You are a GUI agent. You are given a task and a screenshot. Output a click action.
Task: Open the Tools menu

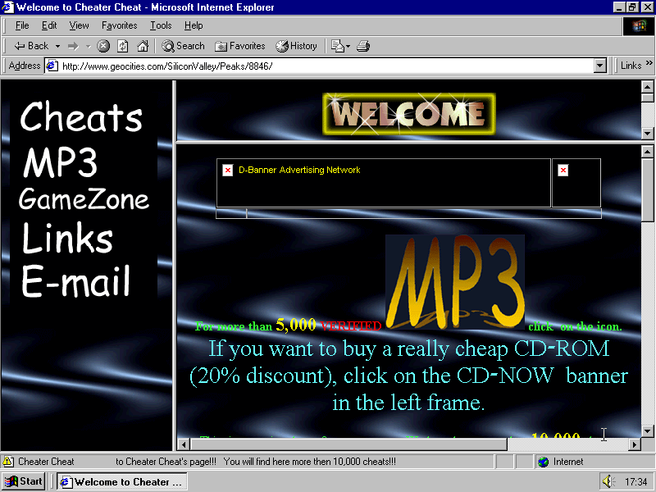[160, 25]
